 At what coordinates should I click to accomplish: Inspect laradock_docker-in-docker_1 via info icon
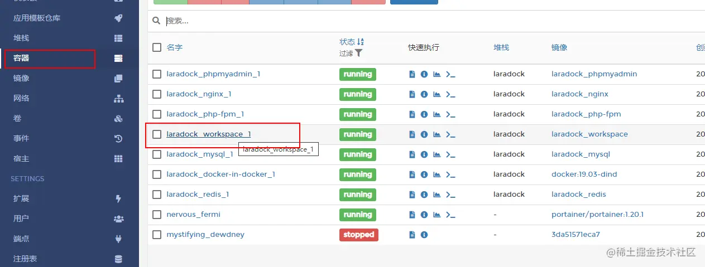point(424,174)
